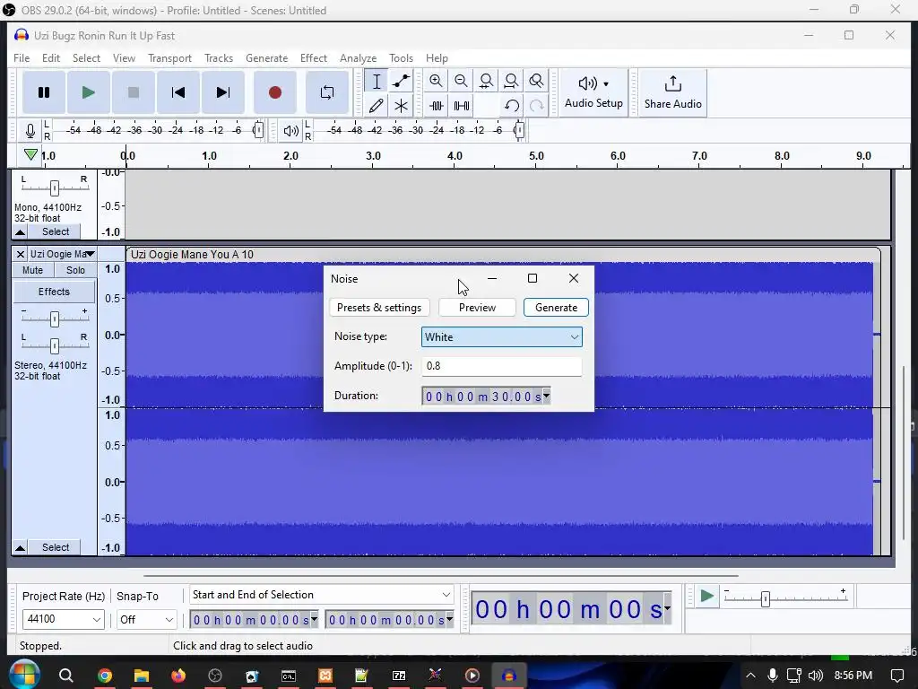Click Fit Project to Width zoom icon

511,81
